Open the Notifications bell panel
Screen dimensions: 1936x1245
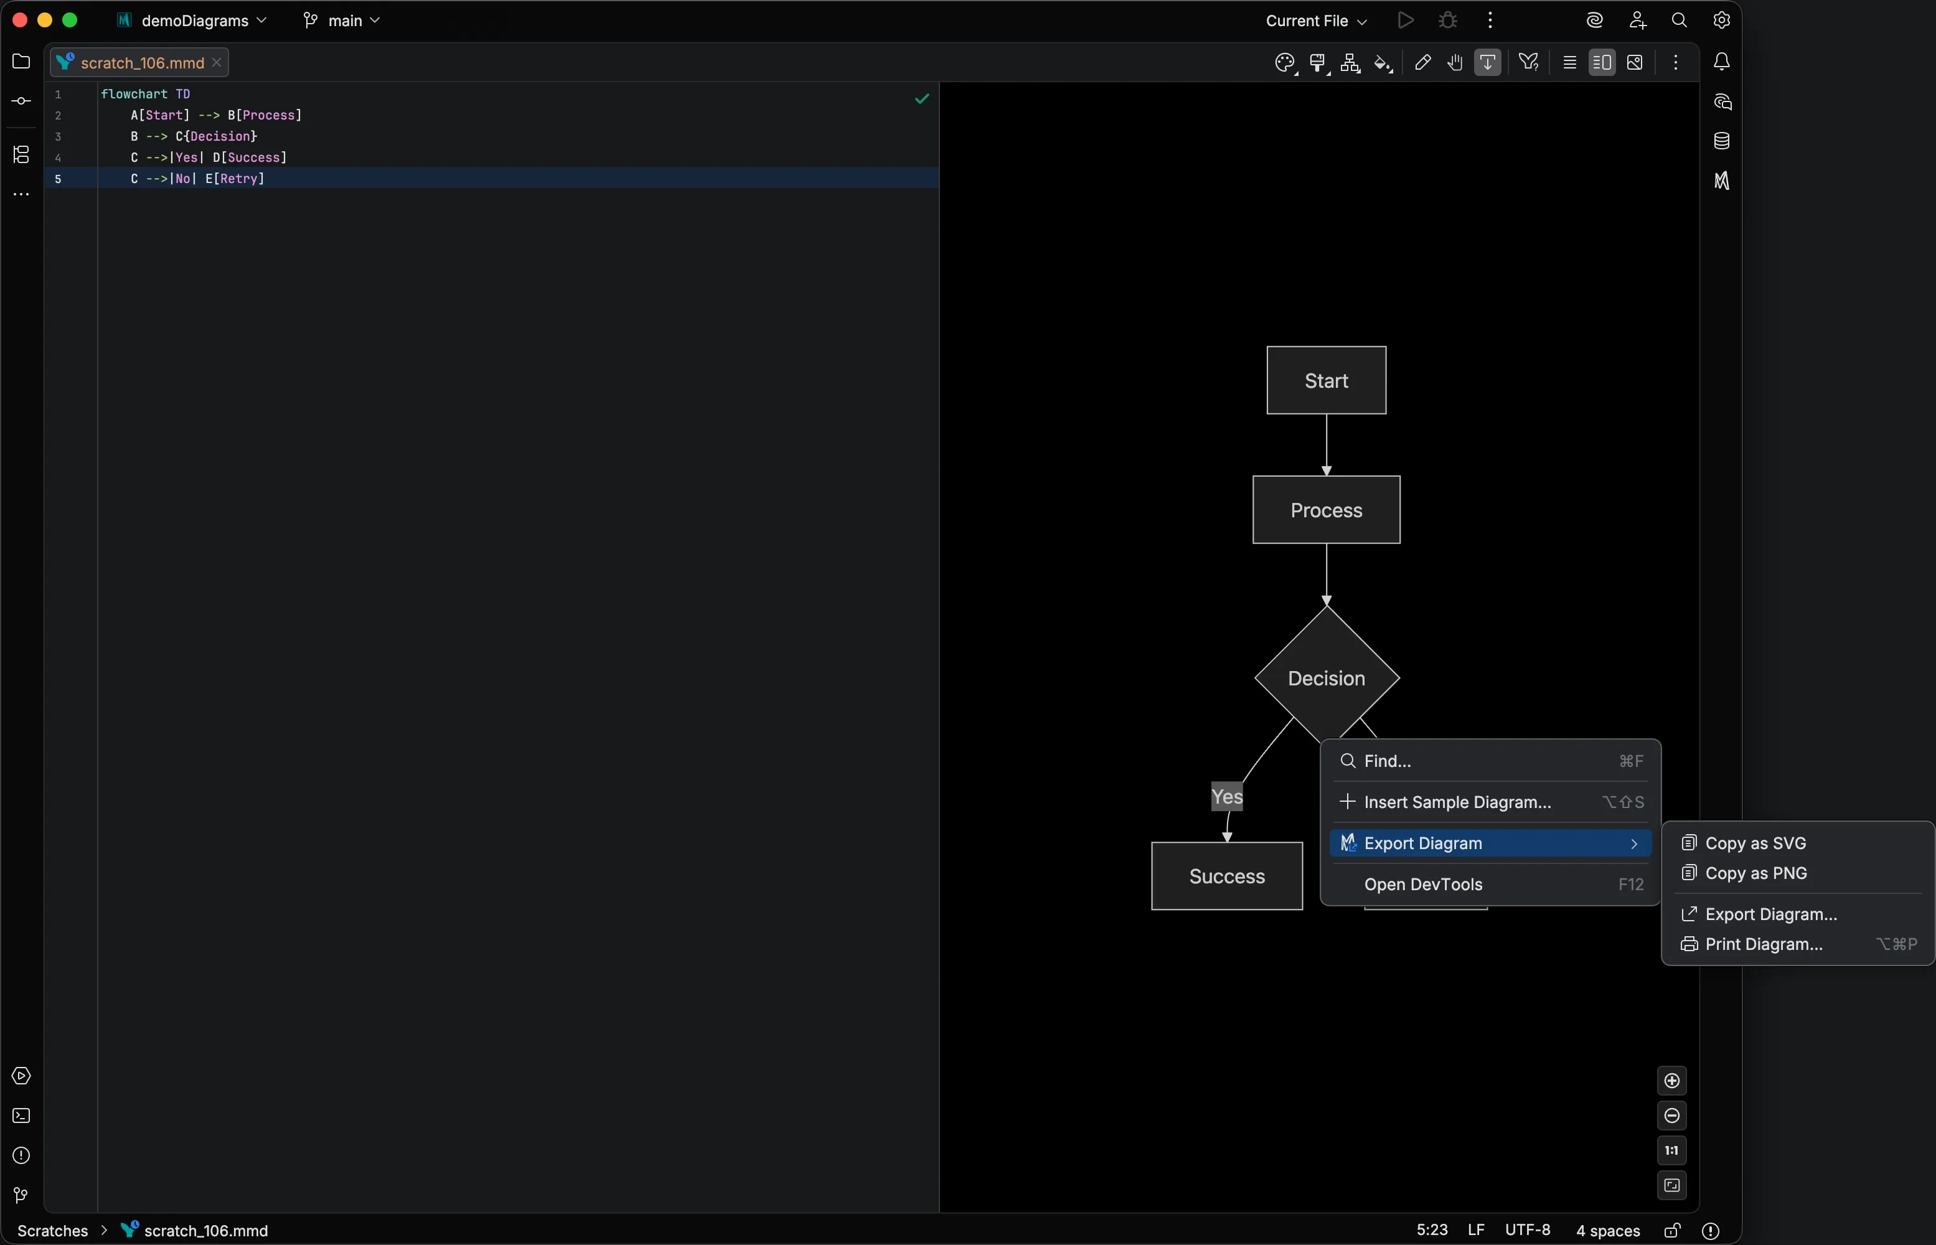(1722, 62)
